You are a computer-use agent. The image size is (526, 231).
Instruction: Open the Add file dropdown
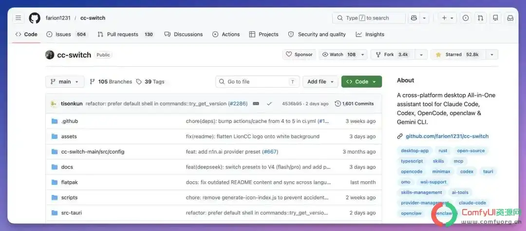click(320, 81)
